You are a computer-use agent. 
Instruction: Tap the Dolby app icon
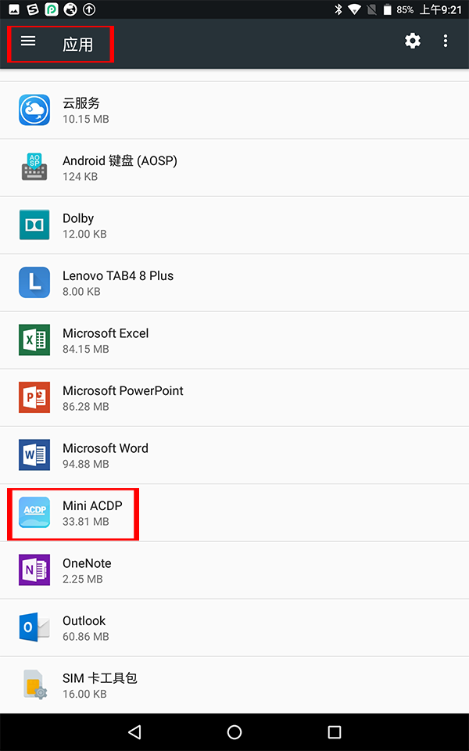tap(34, 225)
